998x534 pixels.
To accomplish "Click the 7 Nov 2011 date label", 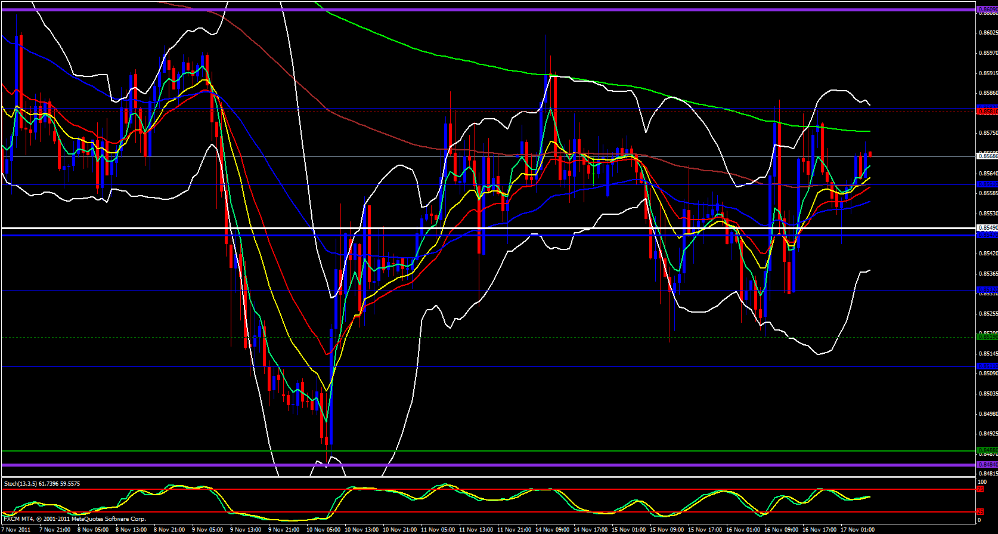I will [x=17, y=530].
